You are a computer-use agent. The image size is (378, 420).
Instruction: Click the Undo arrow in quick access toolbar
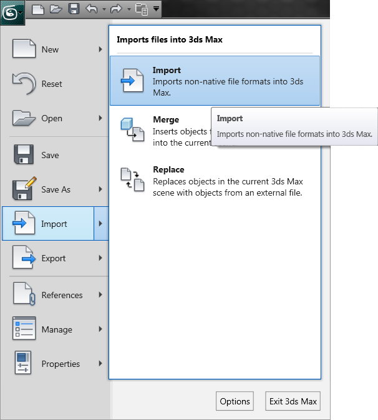click(92, 9)
